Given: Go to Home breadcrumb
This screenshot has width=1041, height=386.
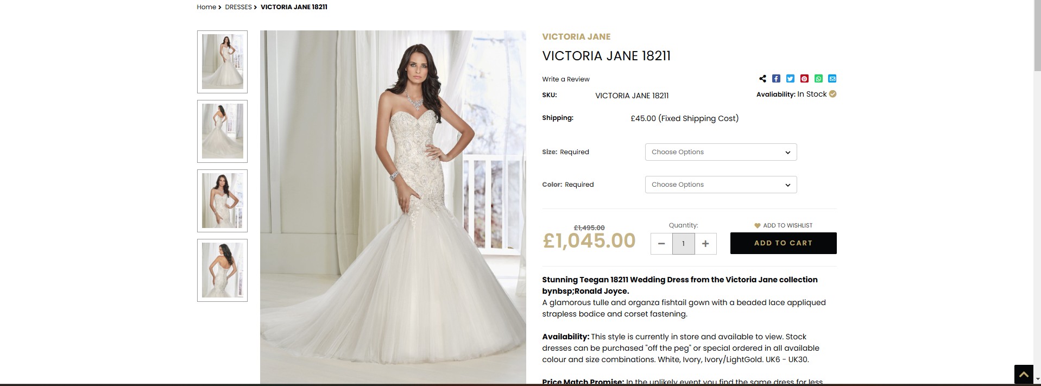Looking at the screenshot, I should pos(206,7).
